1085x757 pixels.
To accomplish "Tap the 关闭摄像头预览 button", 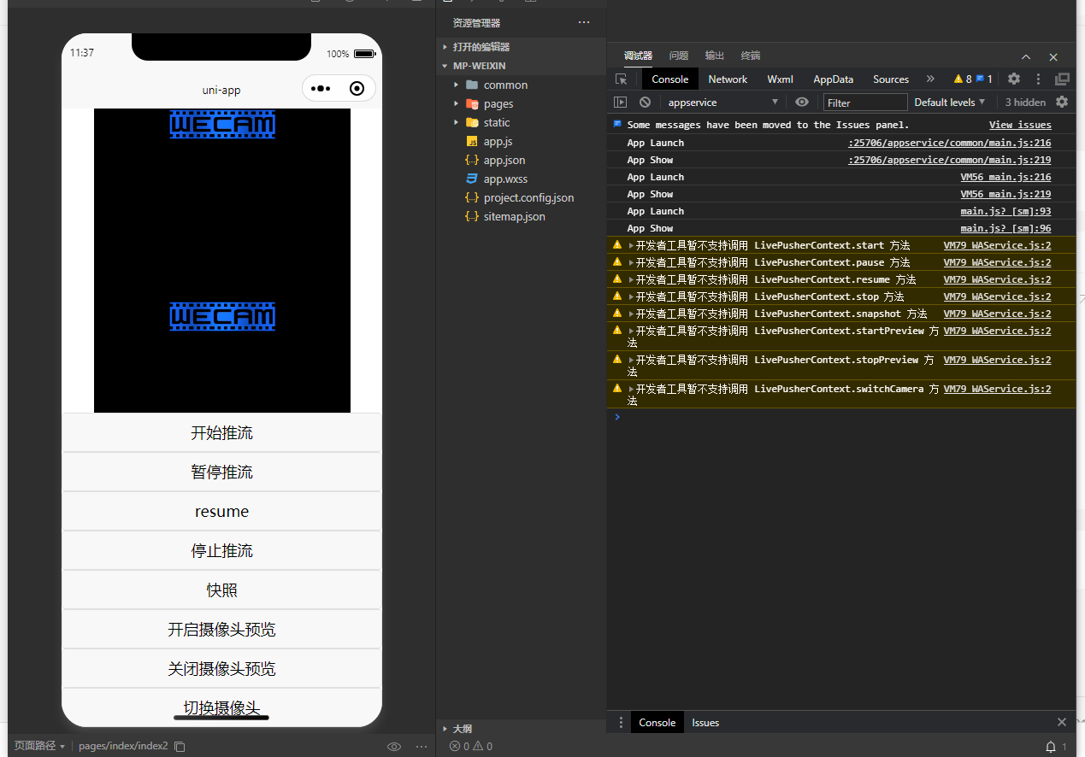I will pos(221,668).
